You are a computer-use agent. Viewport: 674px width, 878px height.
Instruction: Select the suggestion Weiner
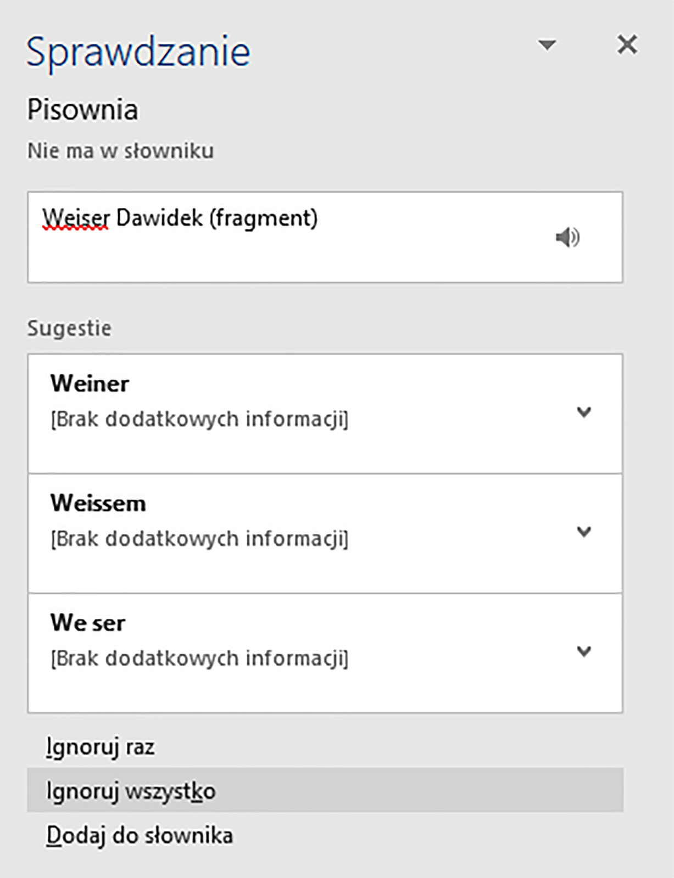tap(325, 414)
